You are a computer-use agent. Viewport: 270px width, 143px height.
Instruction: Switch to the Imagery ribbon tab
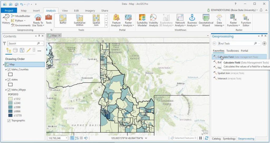90,10
